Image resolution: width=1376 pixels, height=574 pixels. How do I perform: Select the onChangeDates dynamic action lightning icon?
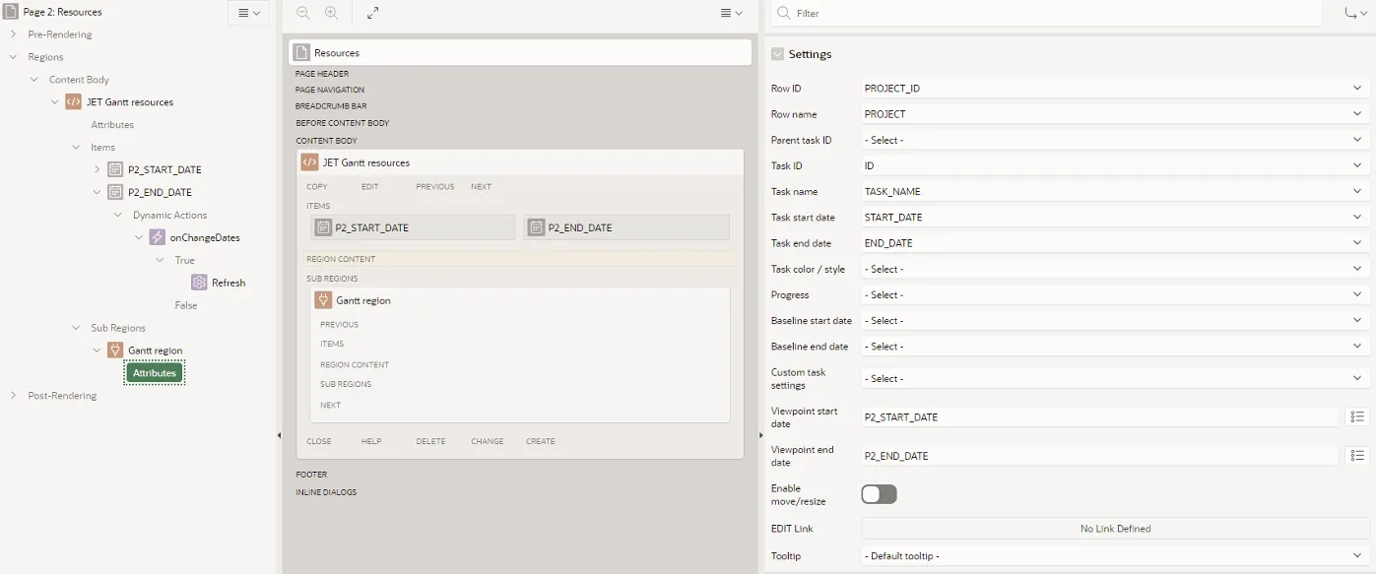[158, 237]
